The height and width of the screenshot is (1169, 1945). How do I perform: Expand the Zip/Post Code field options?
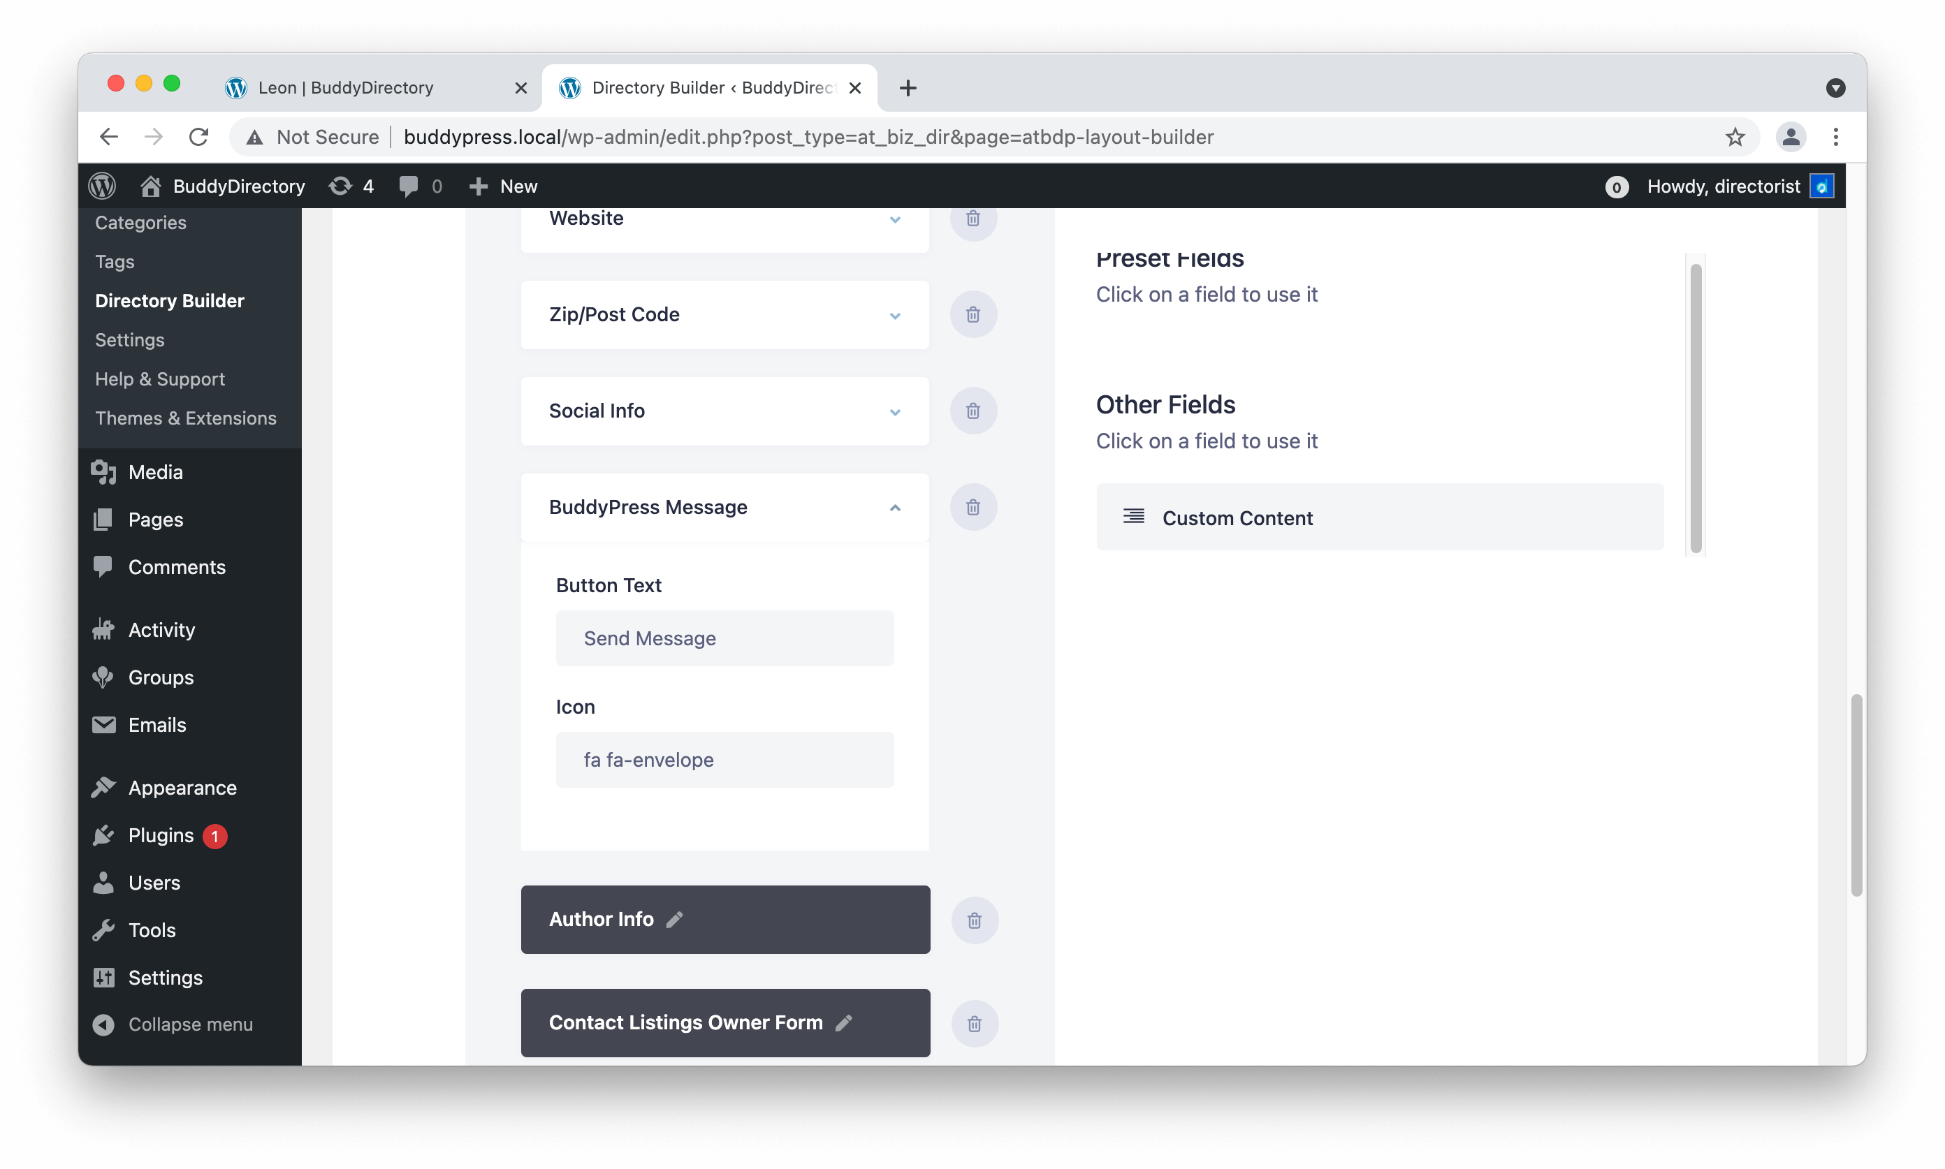click(894, 316)
